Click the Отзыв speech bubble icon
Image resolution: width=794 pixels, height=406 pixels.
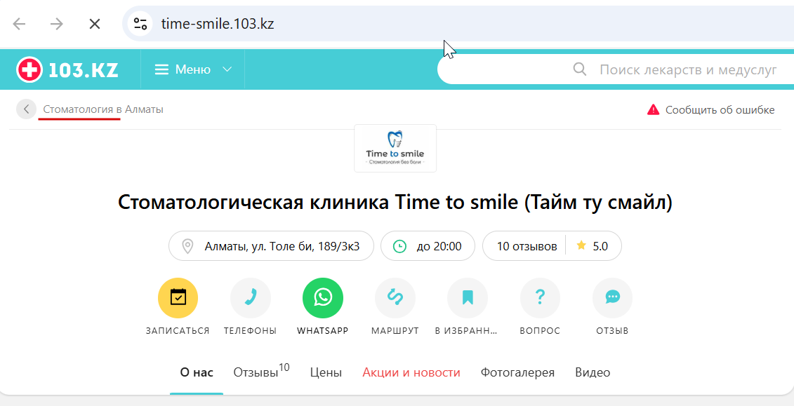(x=612, y=298)
